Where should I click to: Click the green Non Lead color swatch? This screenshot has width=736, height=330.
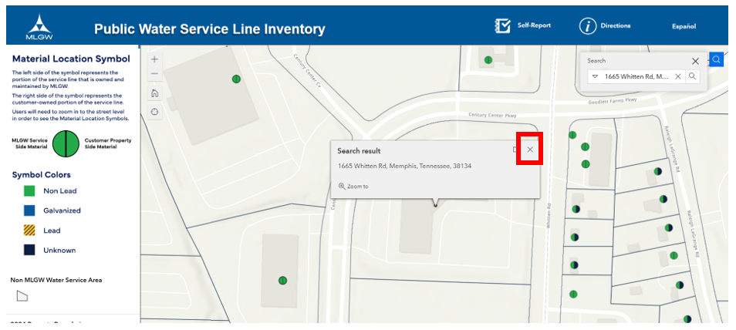point(29,191)
